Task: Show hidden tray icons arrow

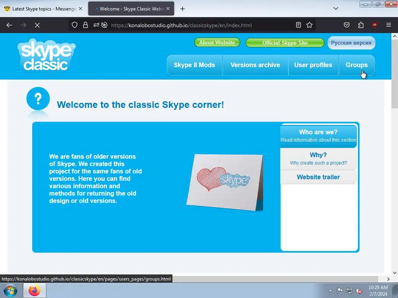Action: tap(330, 291)
